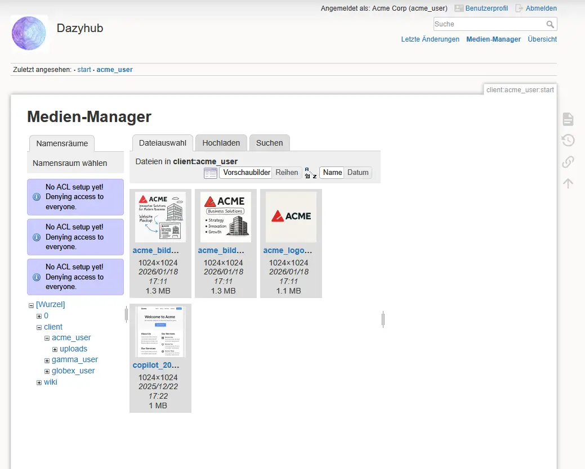Image resolution: width=585 pixels, height=469 pixels.
Task: Open old revisions clock icon
Action: click(568, 141)
